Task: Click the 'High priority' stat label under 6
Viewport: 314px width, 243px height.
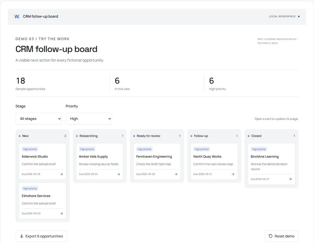Action: (218, 89)
